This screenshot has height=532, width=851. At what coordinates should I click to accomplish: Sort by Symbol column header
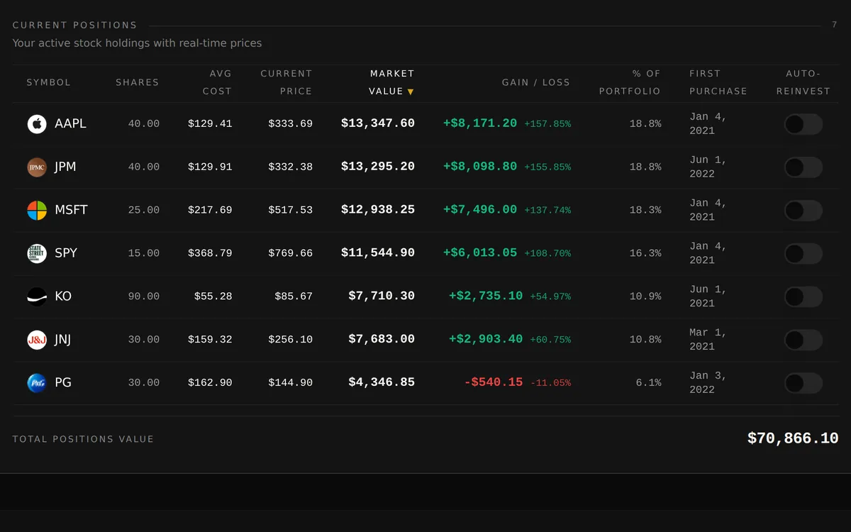click(49, 82)
